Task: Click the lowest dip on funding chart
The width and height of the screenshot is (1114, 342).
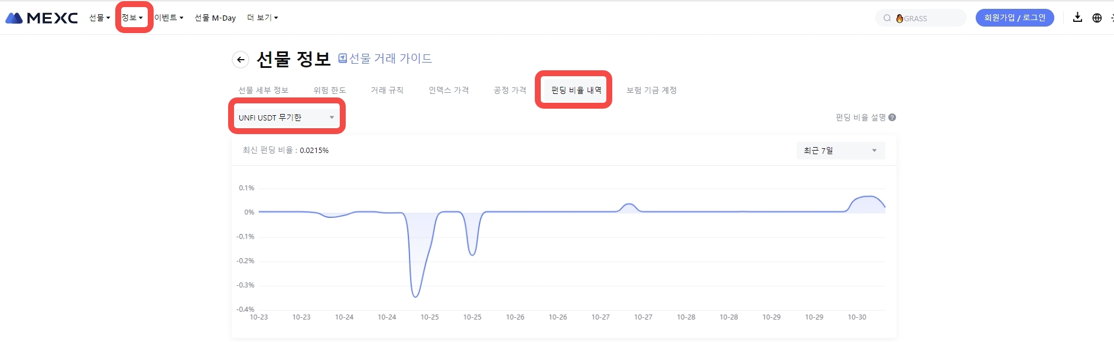Action: [x=415, y=296]
